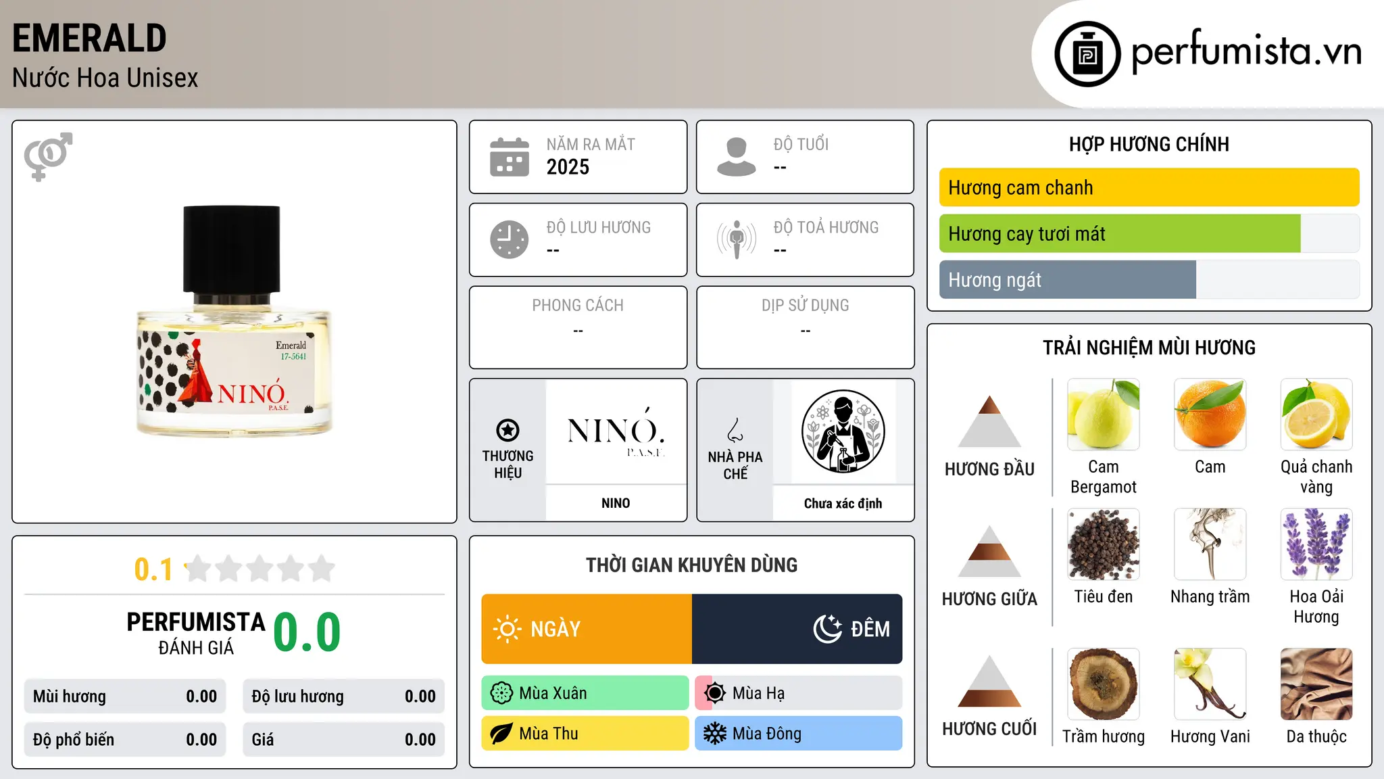Select the Nhang trầm incense image

click(x=1210, y=544)
